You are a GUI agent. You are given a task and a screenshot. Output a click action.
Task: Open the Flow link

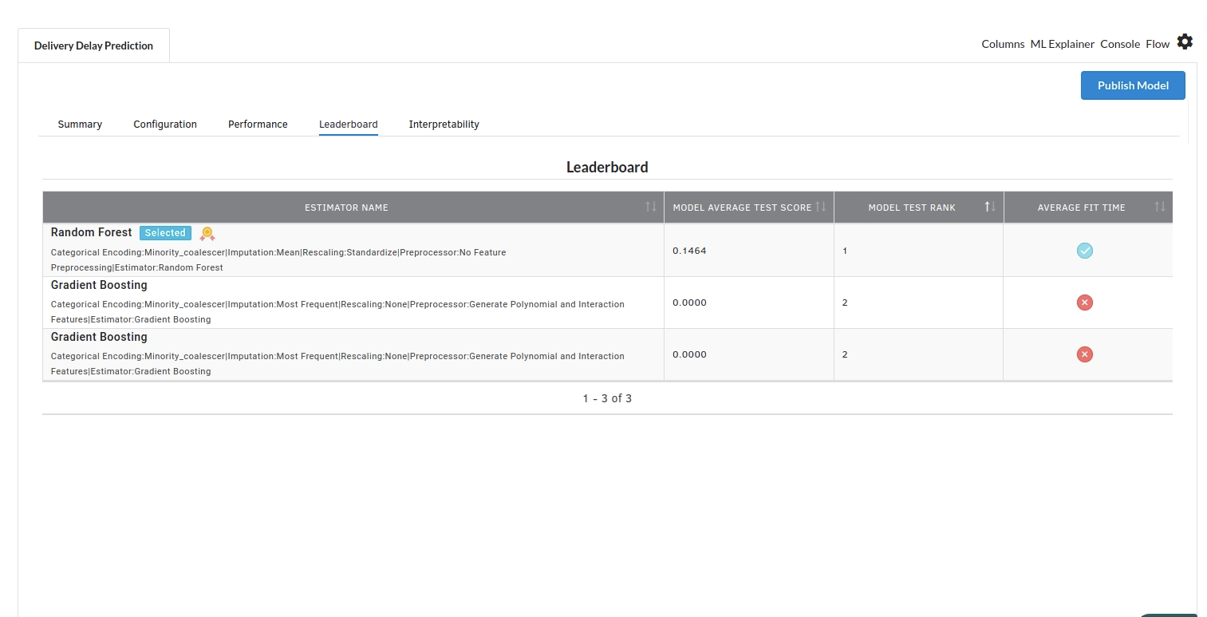pos(1158,44)
